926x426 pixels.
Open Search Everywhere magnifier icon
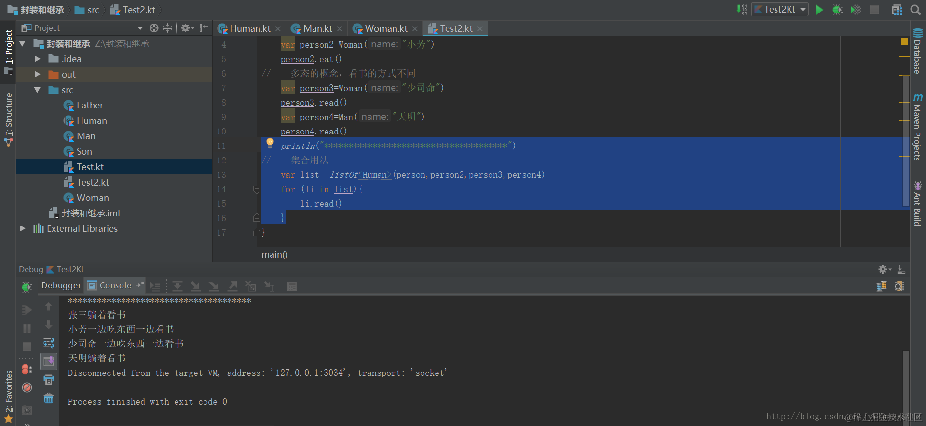click(x=915, y=10)
